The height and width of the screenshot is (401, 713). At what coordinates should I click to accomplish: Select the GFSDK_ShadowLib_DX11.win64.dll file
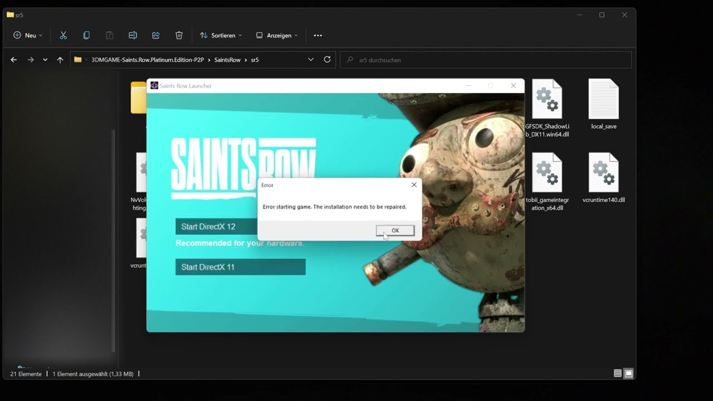pos(547,108)
